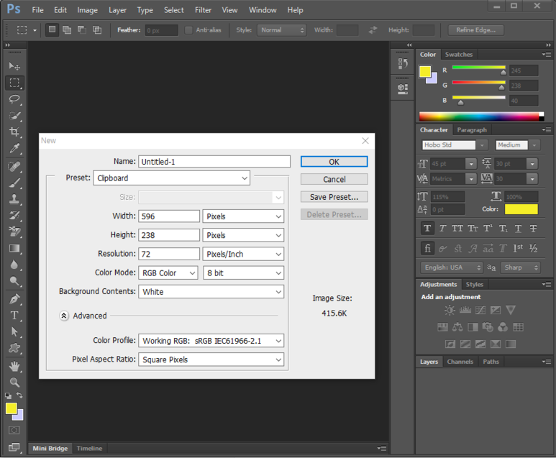Image resolution: width=556 pixels, height=458 pixels.
Task: Open the Background Contents dropdown
Action: click(x=211, y=292)
